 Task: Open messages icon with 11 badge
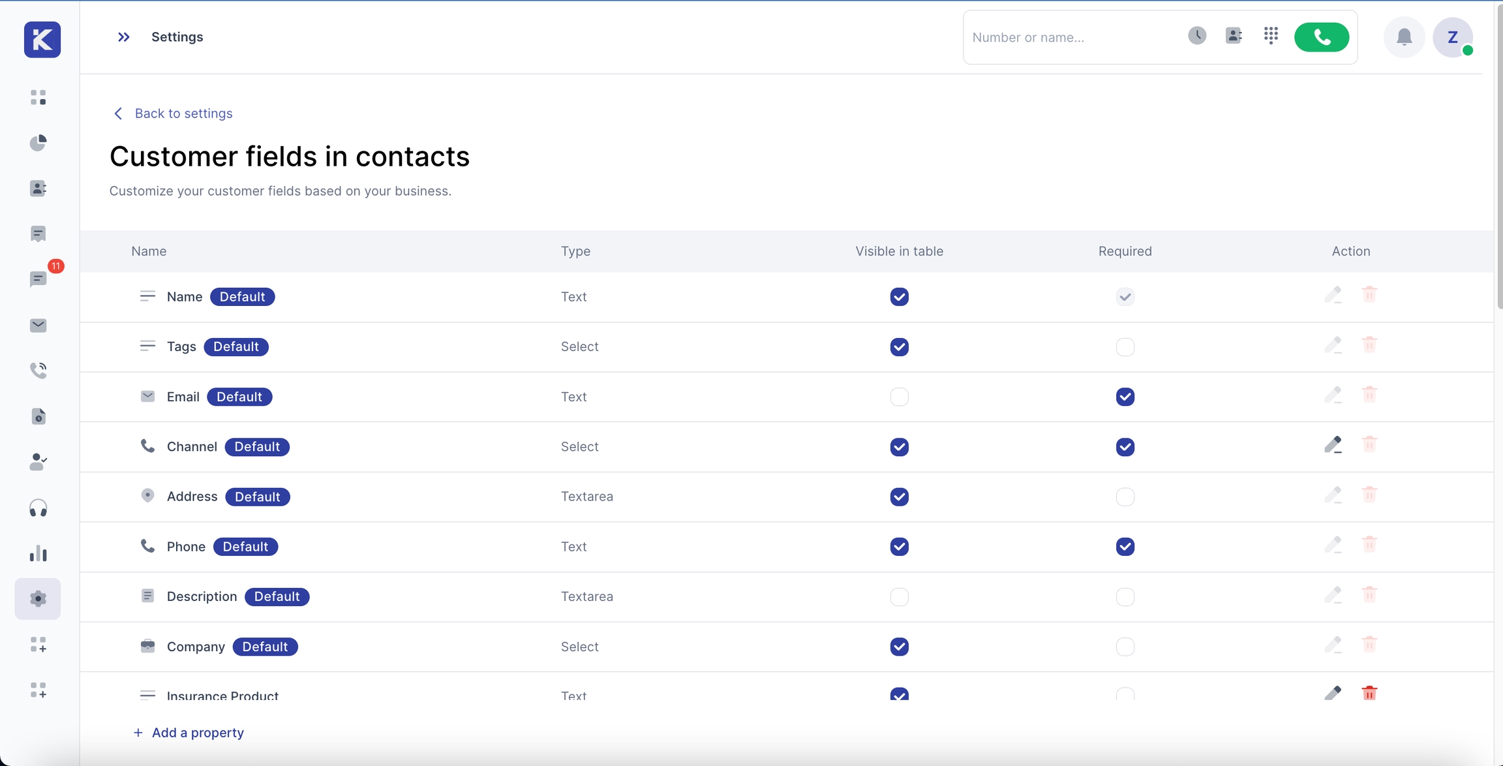[x=38, y=279]
